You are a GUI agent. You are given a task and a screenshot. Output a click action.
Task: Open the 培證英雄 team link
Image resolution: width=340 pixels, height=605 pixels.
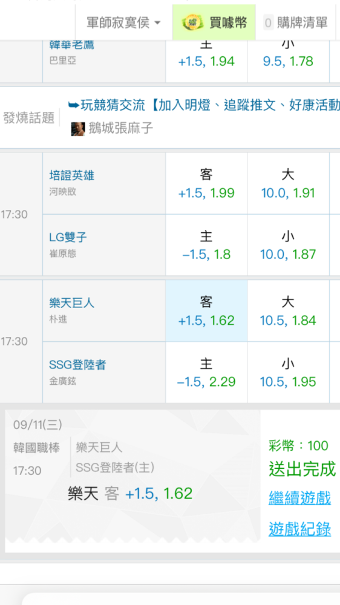pos(72,175)
